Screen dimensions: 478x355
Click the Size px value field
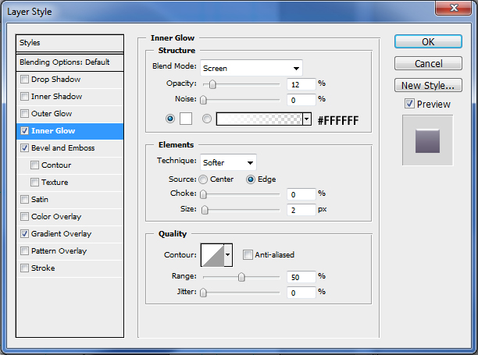coord(301,210)
